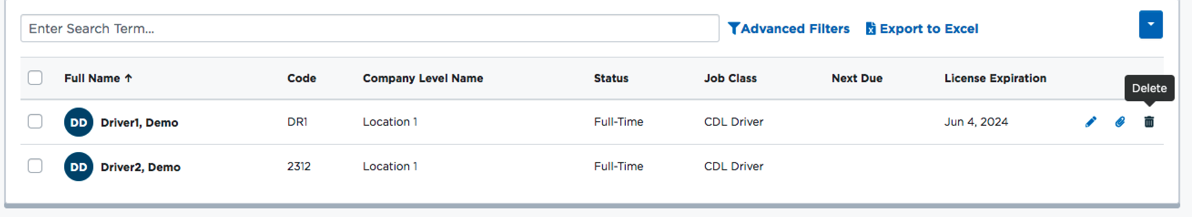Click the pencil edit icon for Driver1
This screenshot has width=1192, height=217.
click(x=1091, y=122)
